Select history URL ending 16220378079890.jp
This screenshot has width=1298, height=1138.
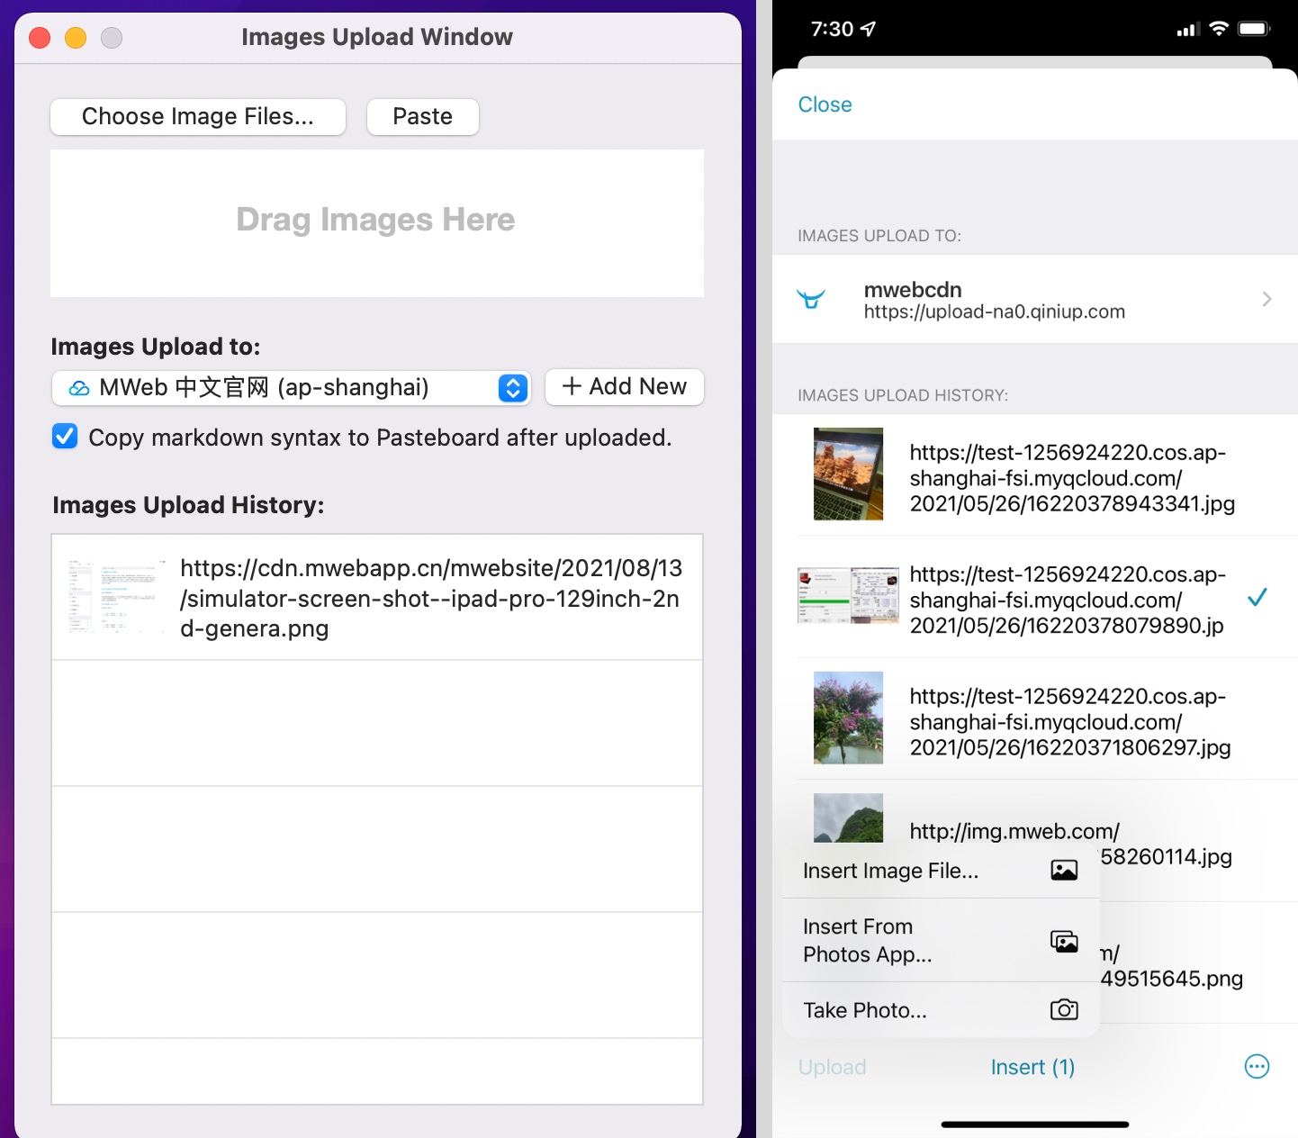pyautogui.click(x=1068, y=600)
